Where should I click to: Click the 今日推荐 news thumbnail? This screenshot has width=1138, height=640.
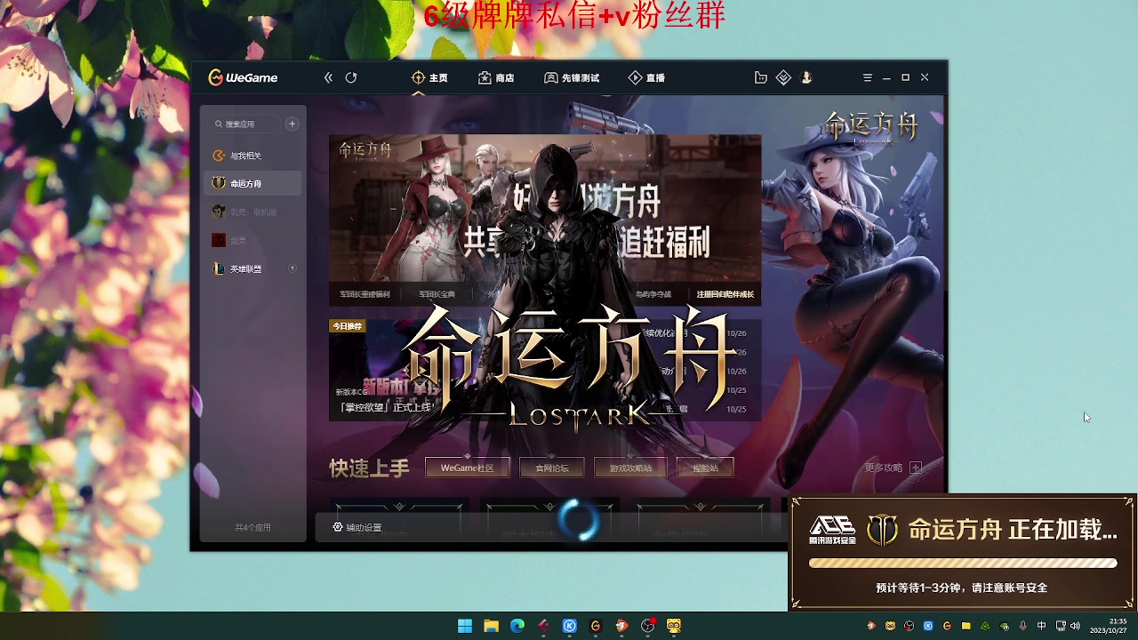[385, 369]
